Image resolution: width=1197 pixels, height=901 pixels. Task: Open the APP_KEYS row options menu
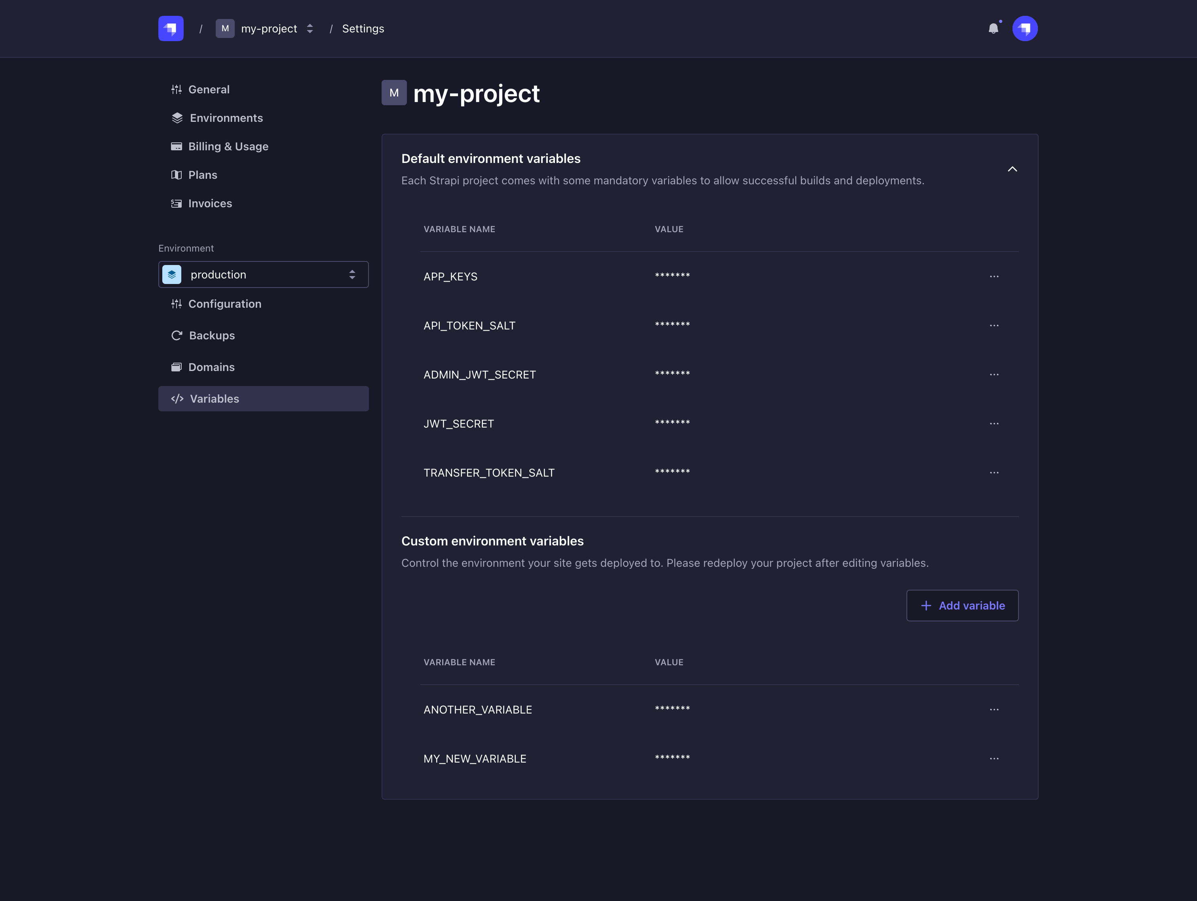point(994,276)
